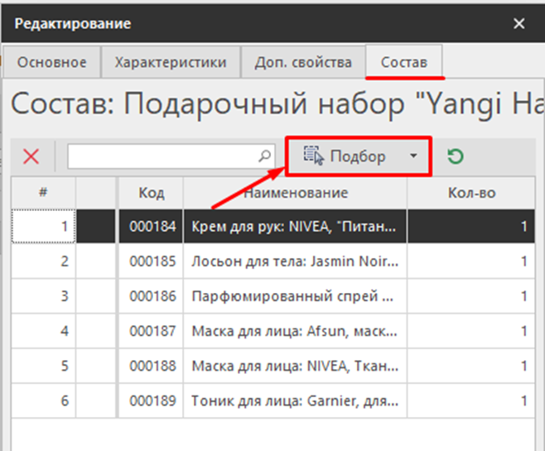The width and height of the screenshot is (545, 451).
Task: Click the red X delete icon
Action: coord(31,156)
